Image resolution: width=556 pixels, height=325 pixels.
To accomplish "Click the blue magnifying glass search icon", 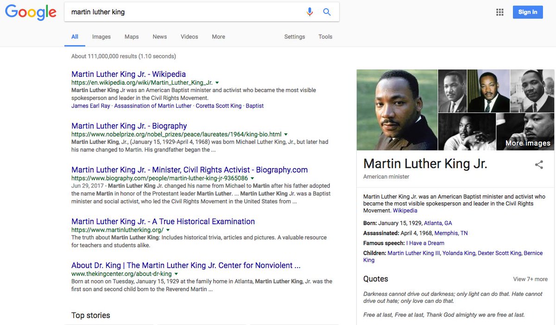I will coord(327,12).
